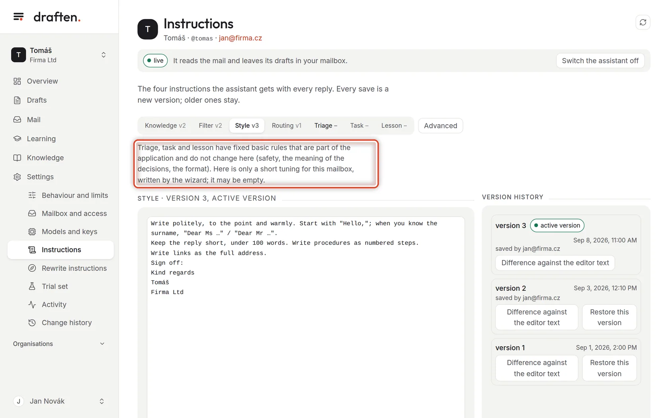Click the Settings gear icon
The image size is (669, 418).
17,177
